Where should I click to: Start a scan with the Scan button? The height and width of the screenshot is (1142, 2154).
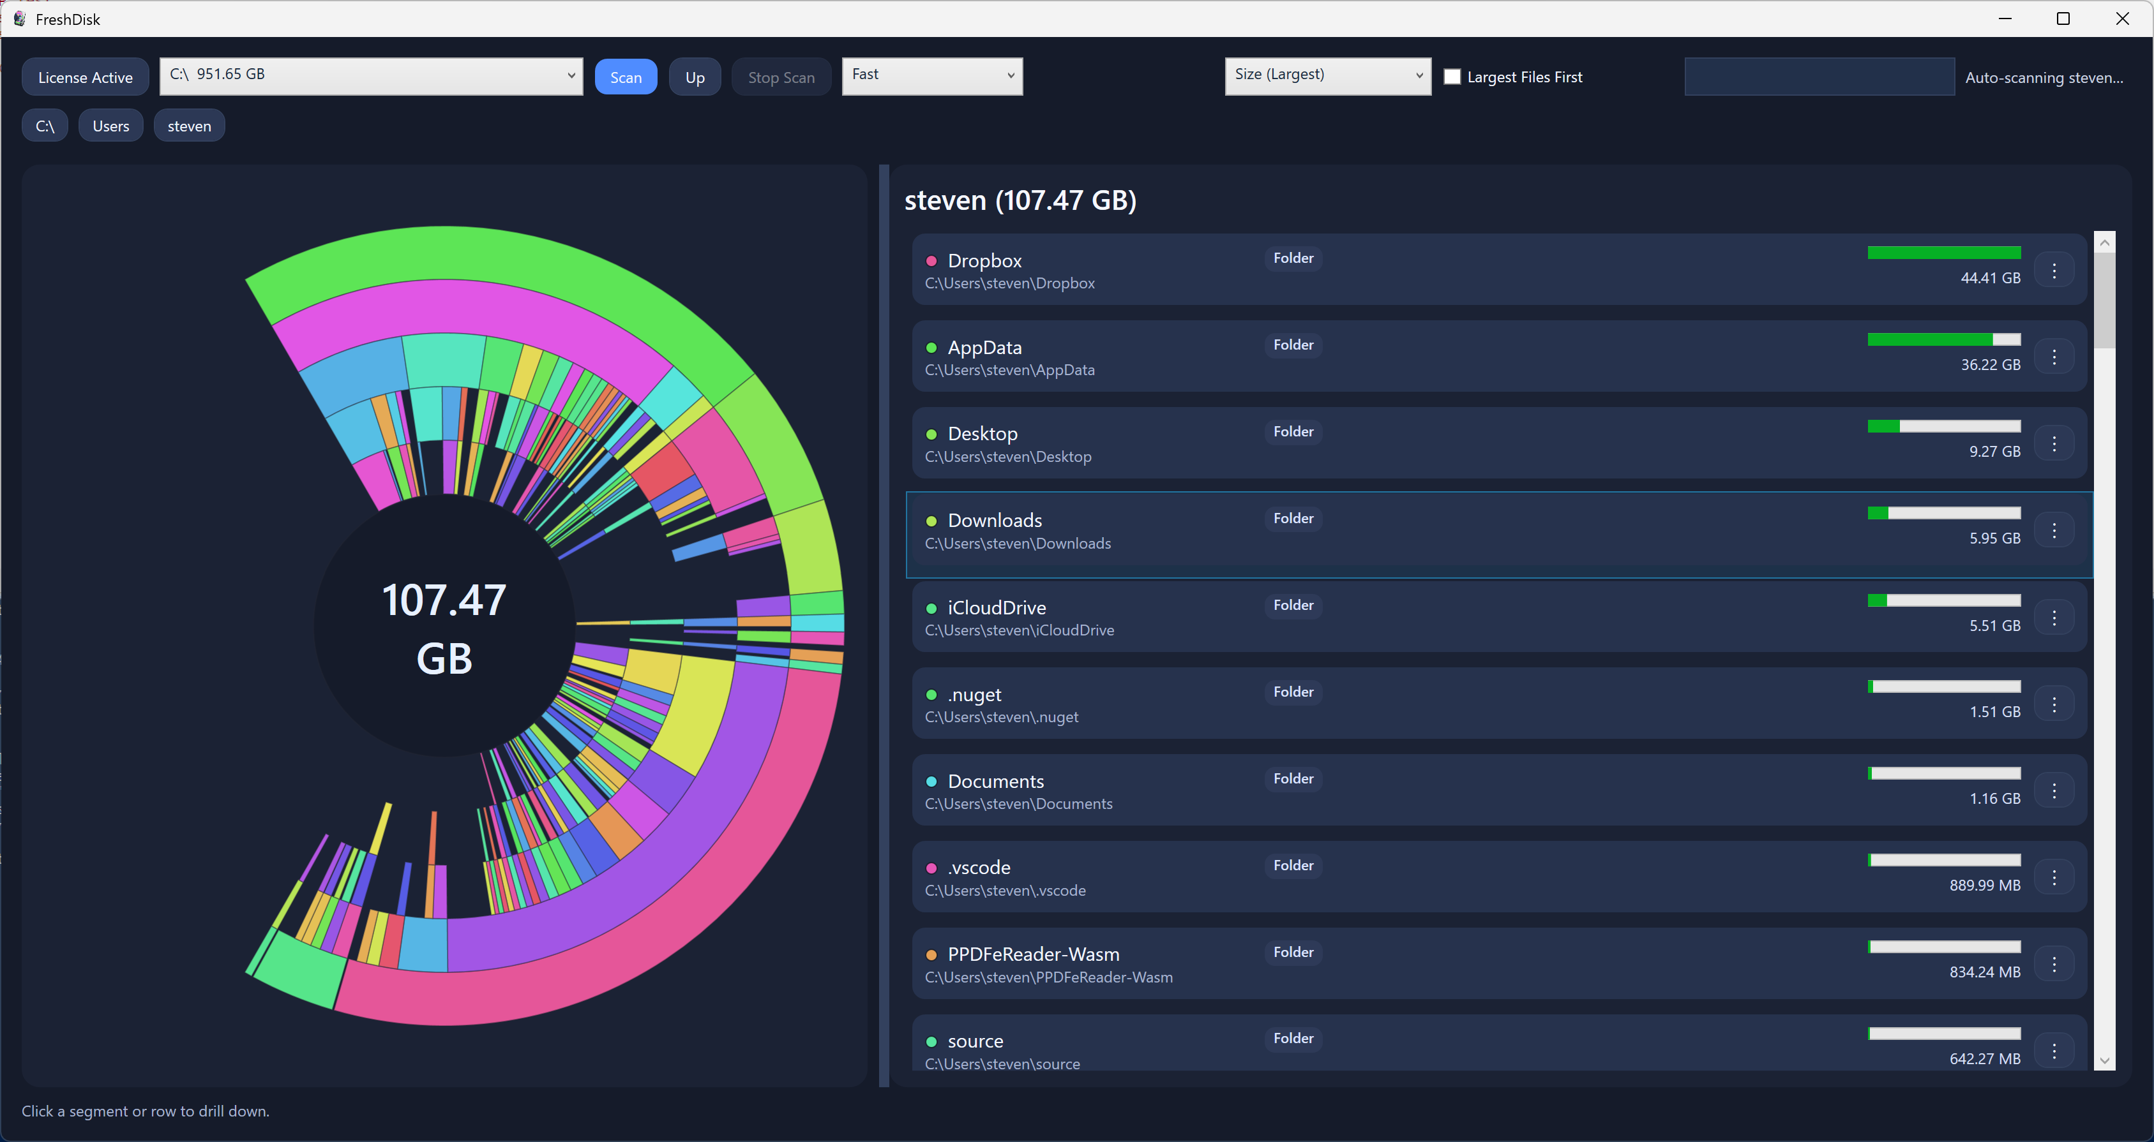click(626, 76)
